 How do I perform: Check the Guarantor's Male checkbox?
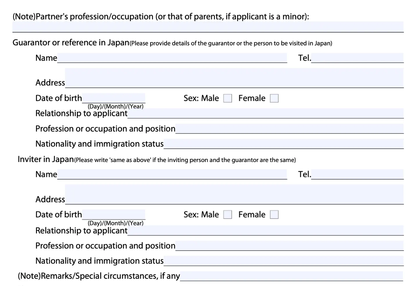pos(228,98)
